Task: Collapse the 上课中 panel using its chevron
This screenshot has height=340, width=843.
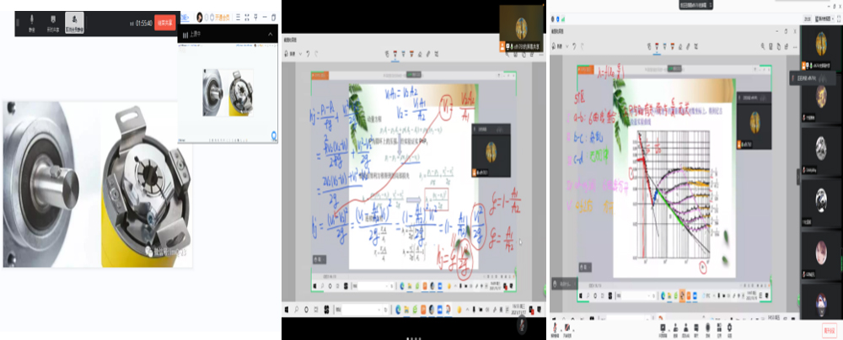Action: (x=271, y=35)
